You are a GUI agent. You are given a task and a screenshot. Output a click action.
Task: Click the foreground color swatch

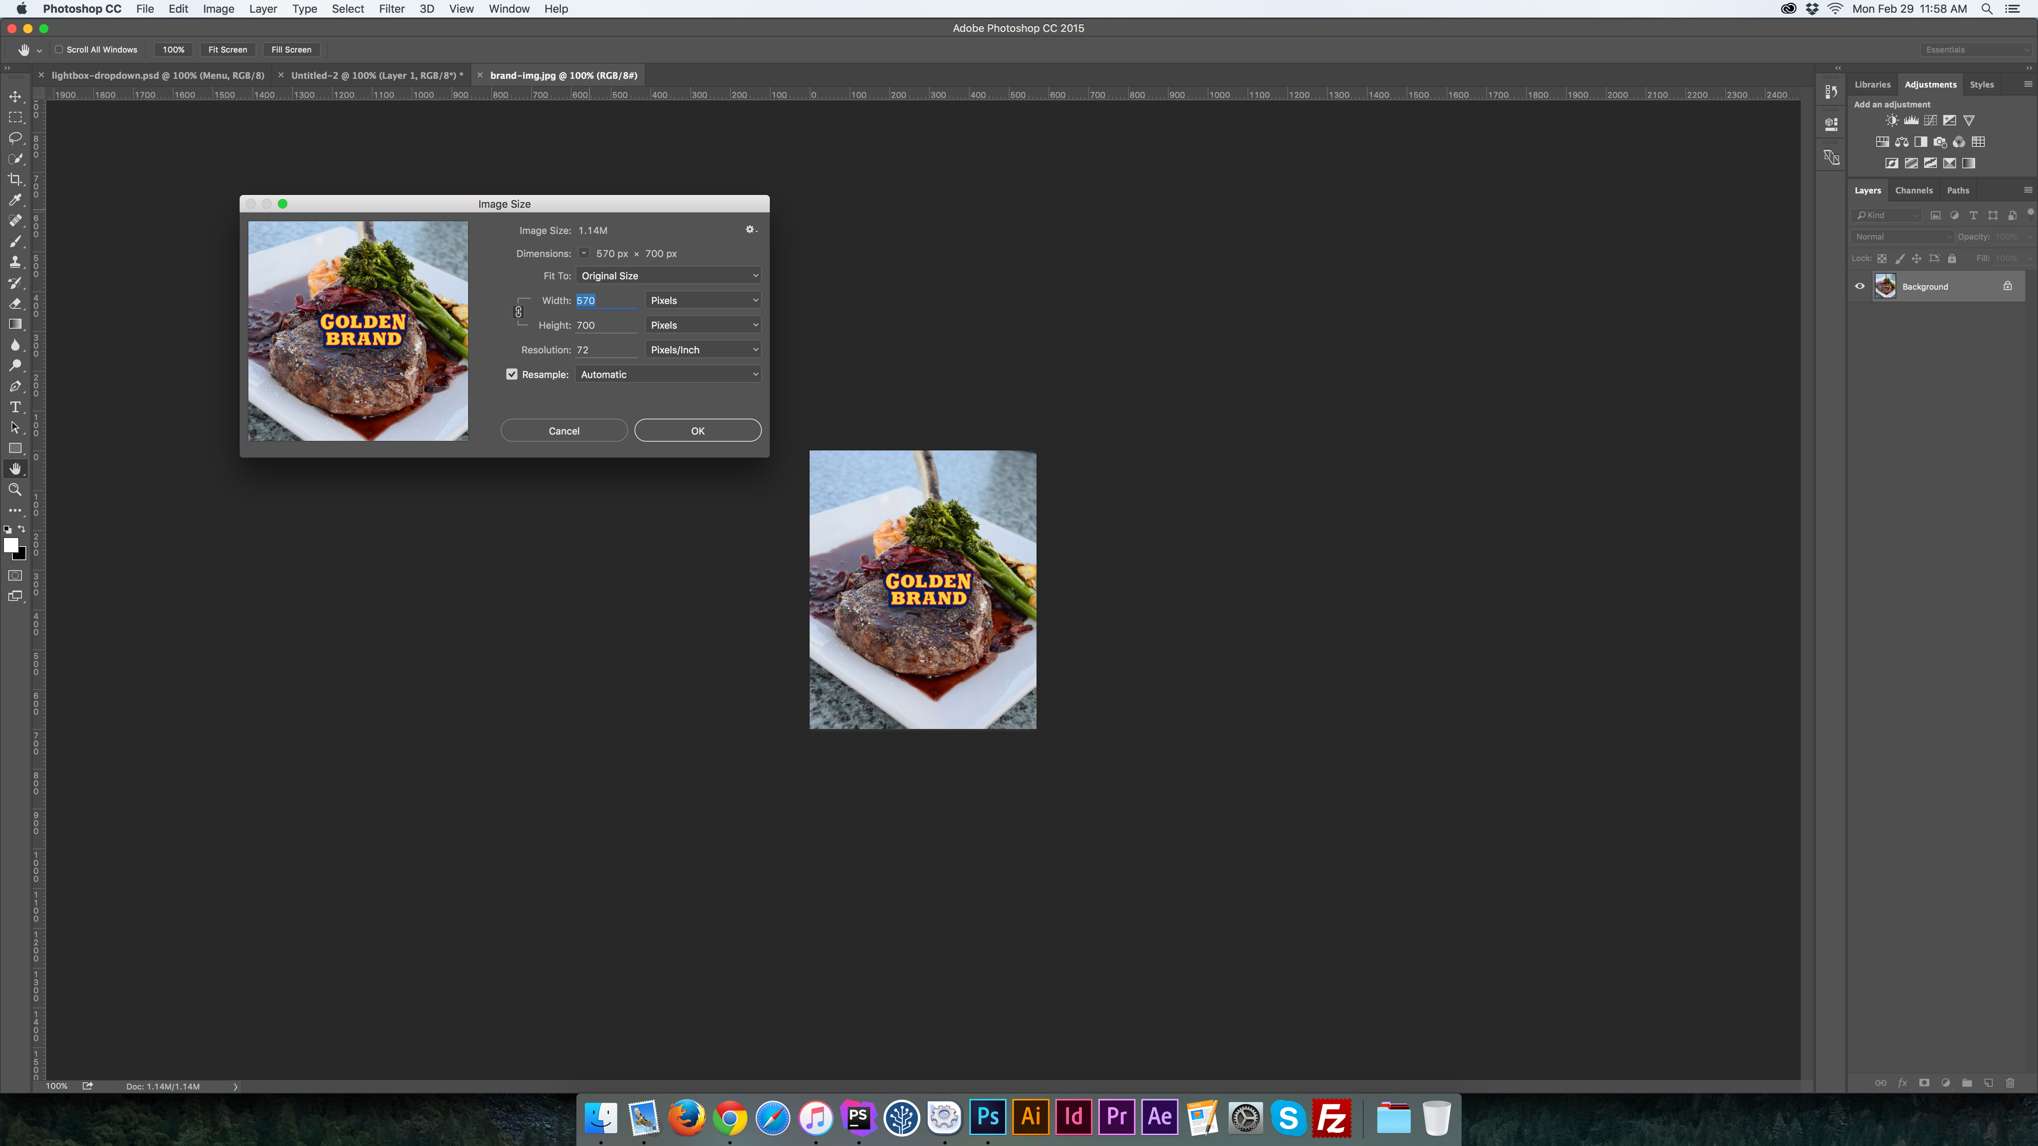[x=11, y=545]
